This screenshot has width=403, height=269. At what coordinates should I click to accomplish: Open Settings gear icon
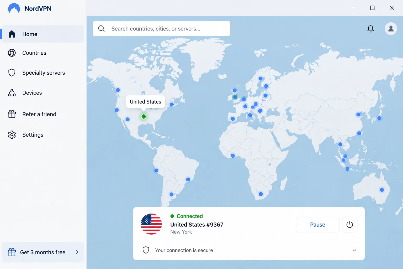(x=12, y=135)
